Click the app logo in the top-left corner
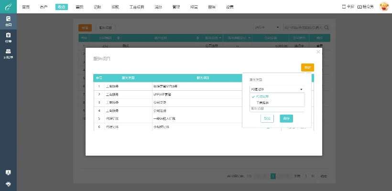Screen dimensions: 392x191 pos(8,7)
